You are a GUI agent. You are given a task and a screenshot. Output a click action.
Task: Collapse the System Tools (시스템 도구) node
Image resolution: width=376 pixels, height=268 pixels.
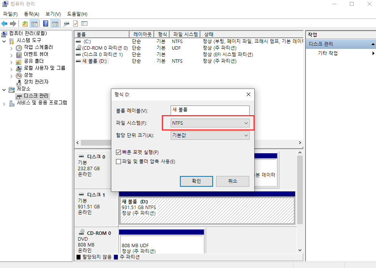coord(4,41)
